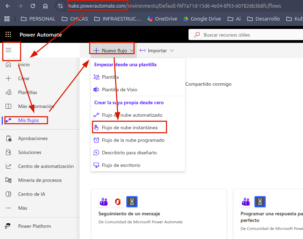Image resolution: width=303 pixels, height=239 pixels.
Task: Click the Aprobaciones icon in sidebar
Action: (x=9, y=138)
